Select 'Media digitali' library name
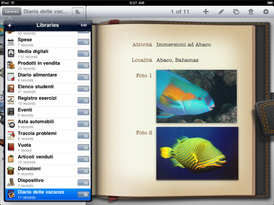 [x=33, y=51]
